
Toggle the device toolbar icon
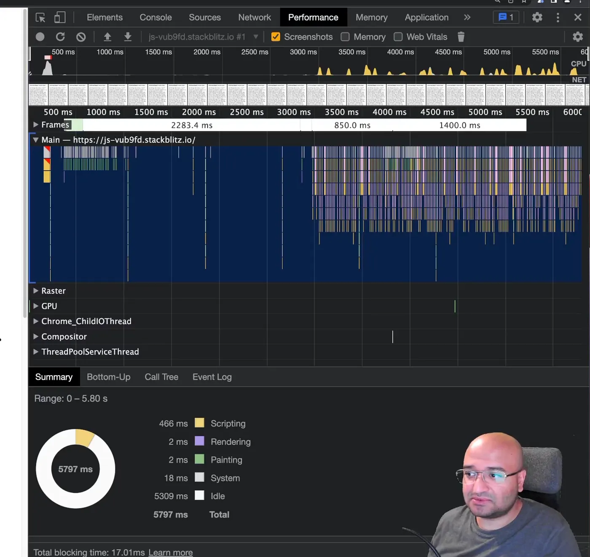click(60, 18)
